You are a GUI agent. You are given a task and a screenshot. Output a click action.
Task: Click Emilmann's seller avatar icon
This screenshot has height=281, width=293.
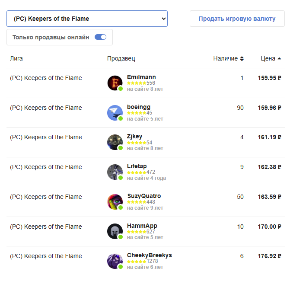pyautogui.click(x=115, y=83)
